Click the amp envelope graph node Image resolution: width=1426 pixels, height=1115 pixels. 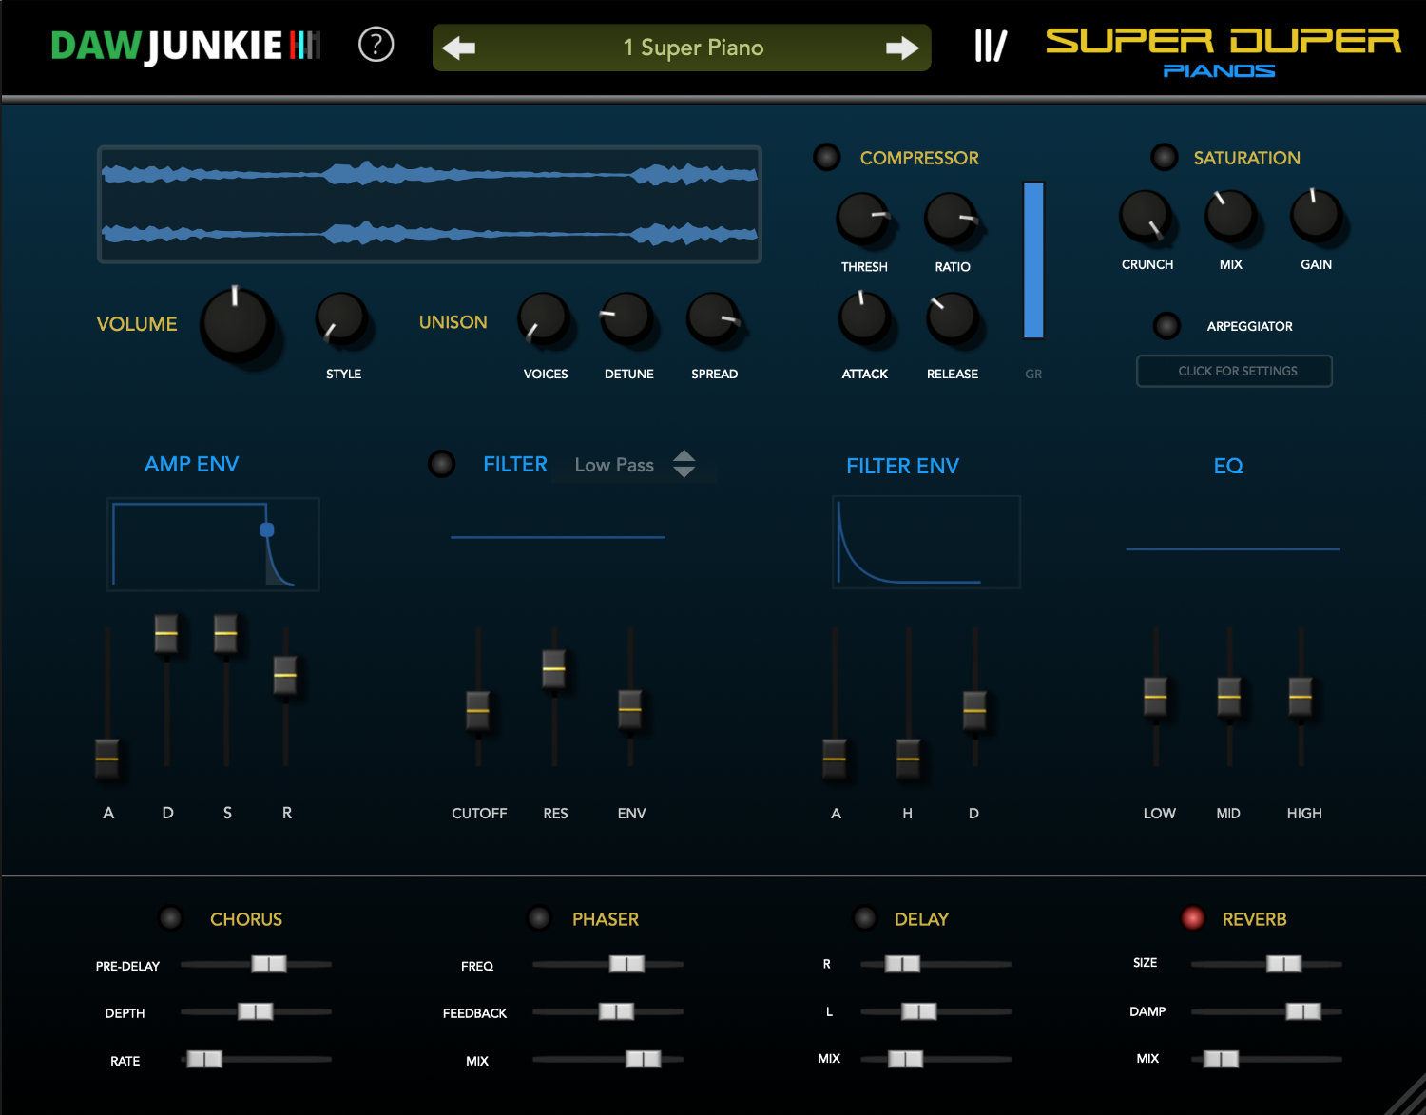267,529
